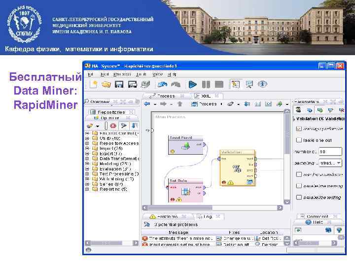Click the Redo arrow icon
Image resolution: width=355 pixels, height=266 pixels.
[176, 85]
